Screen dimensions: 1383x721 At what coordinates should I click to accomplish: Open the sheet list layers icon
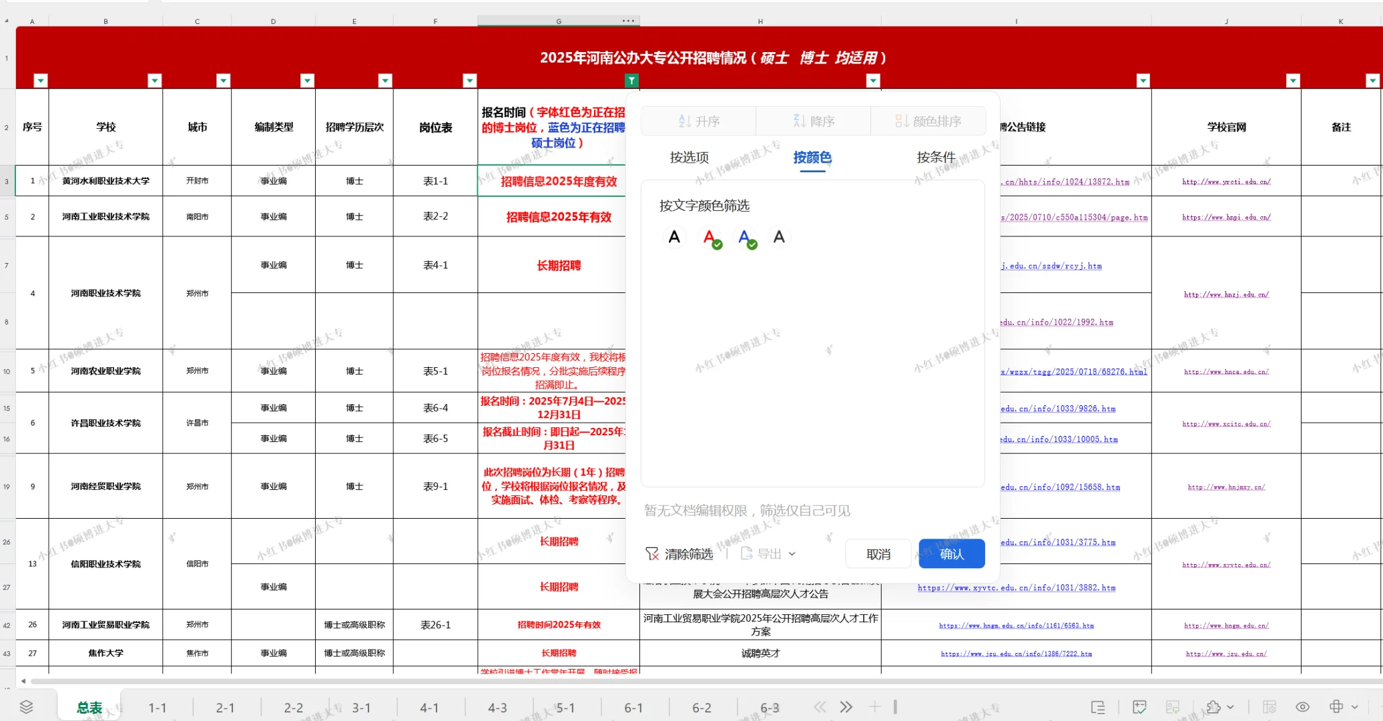click(27, 707)
